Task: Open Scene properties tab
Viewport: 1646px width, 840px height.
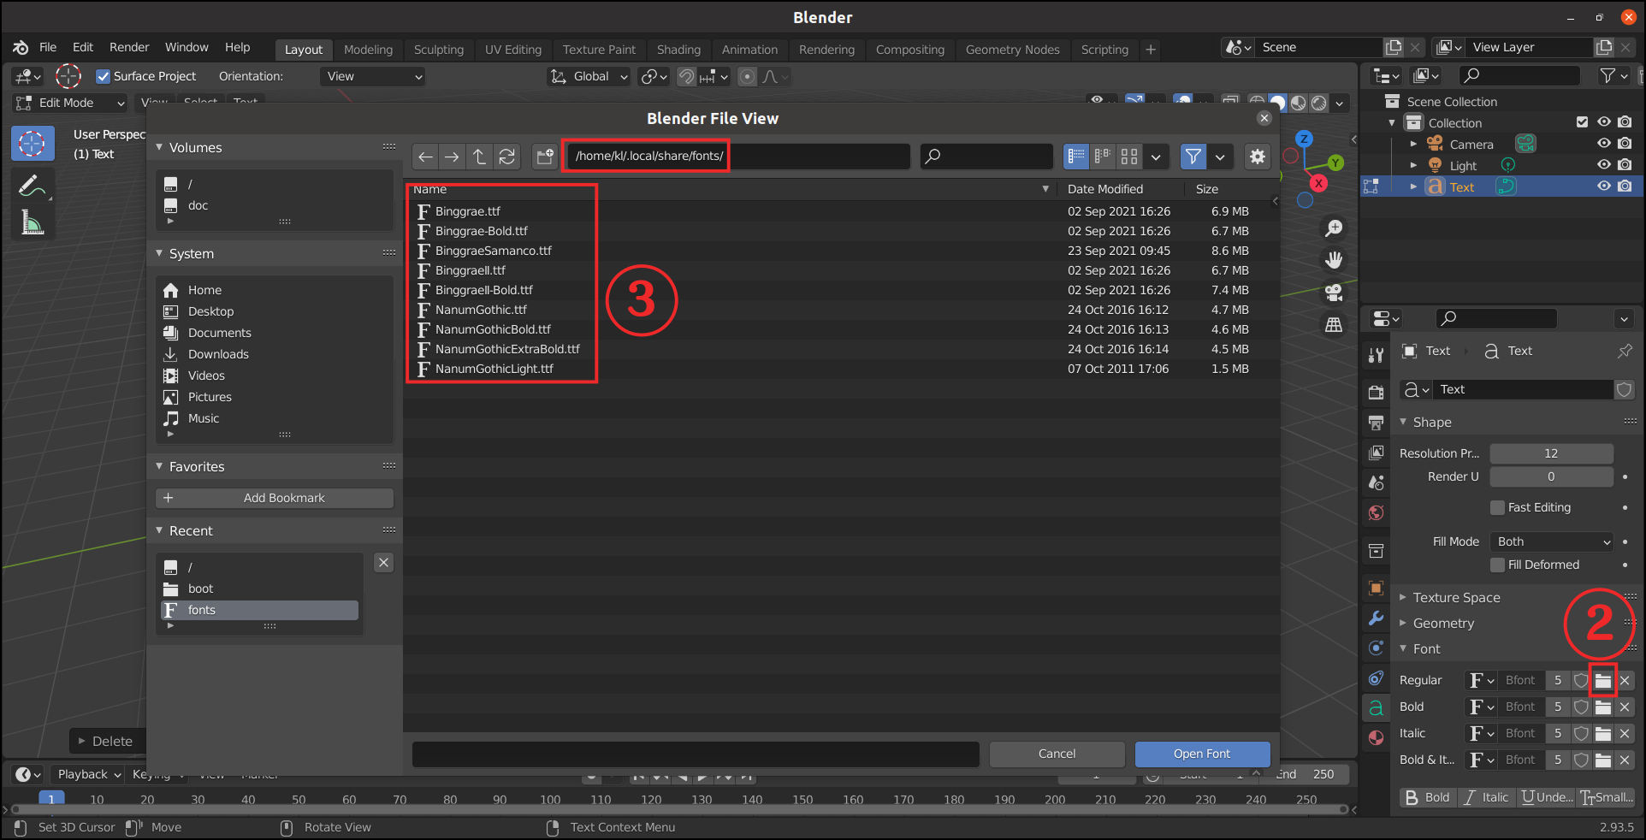Action: tap(1376, 482)
